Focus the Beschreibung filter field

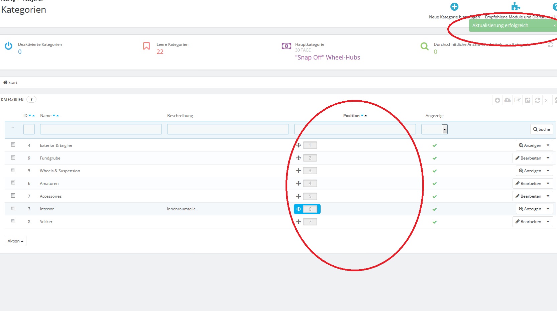point(228,129)
